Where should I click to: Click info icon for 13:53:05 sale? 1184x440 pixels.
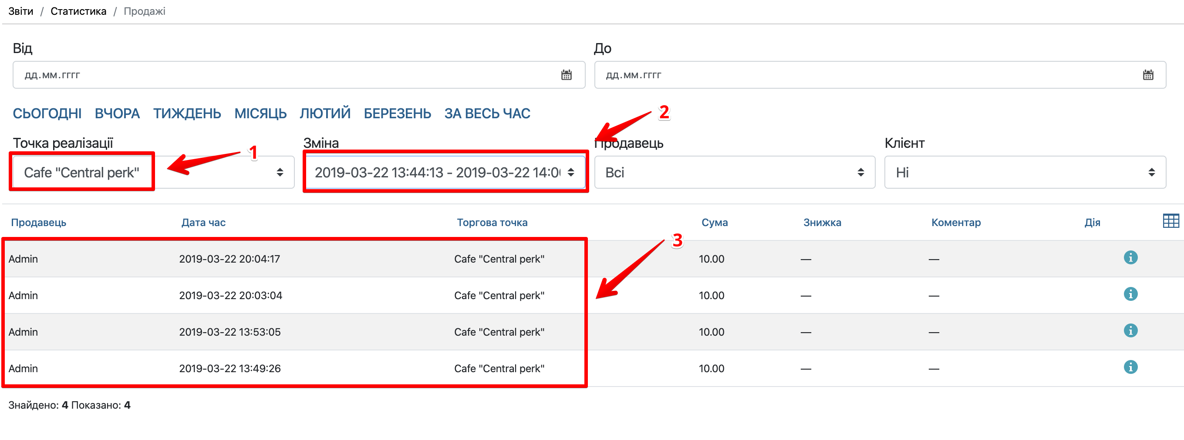[x=1130, y=331]
